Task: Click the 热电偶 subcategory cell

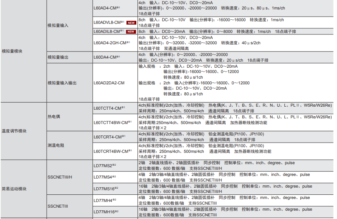Action: (x=70, y=116)
